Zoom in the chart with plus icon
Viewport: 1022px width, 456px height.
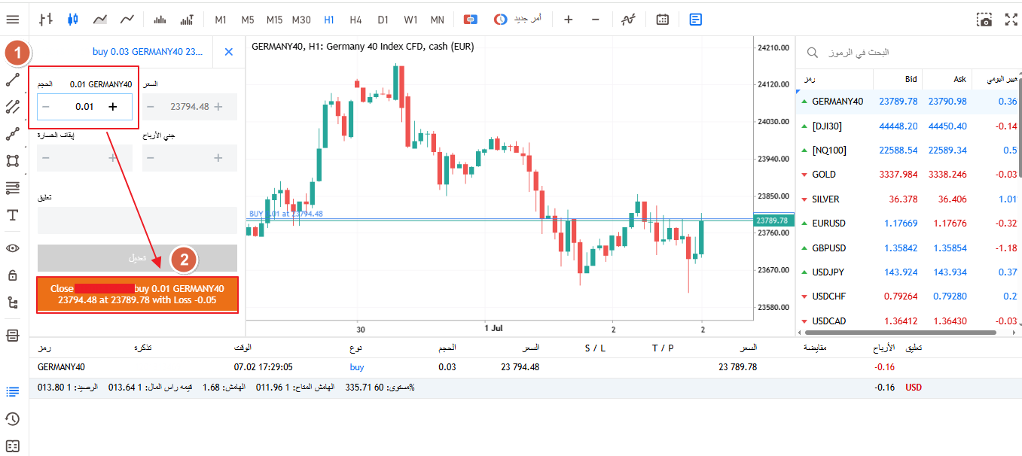pos(569,19)
